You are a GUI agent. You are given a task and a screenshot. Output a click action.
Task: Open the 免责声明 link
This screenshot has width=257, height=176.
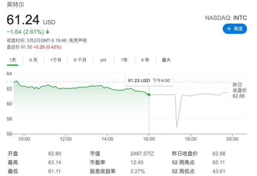pos(78,40)
